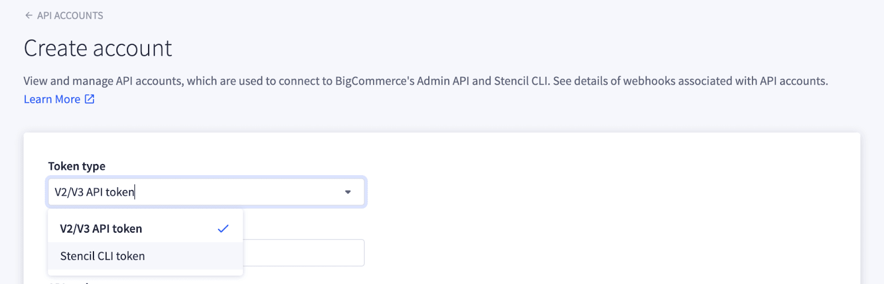The image size is (884, 284).
Task: Click "BigCommerce's Admin API" in the description
Action: 402,81
